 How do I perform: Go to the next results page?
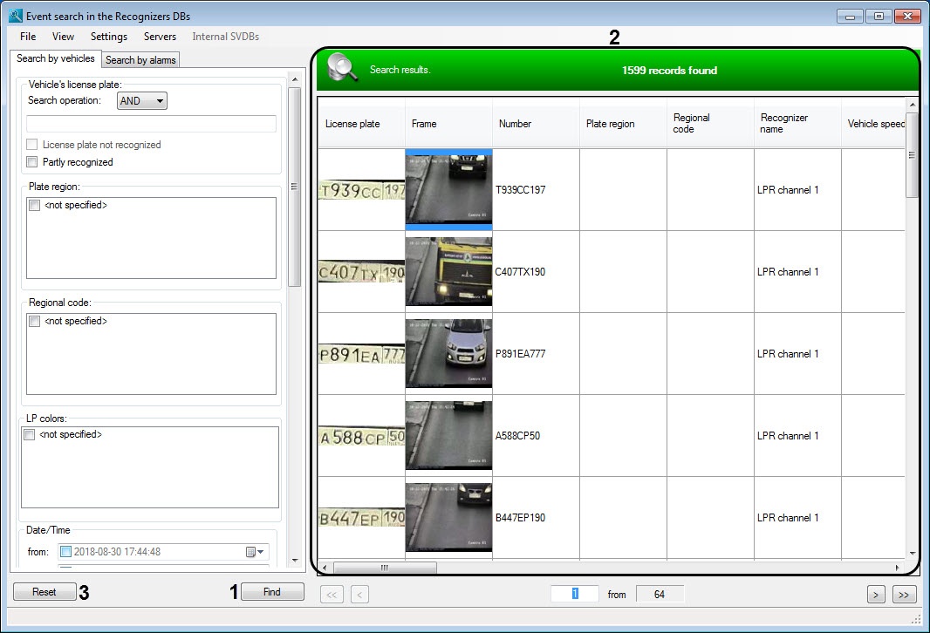tap(876, 595)
